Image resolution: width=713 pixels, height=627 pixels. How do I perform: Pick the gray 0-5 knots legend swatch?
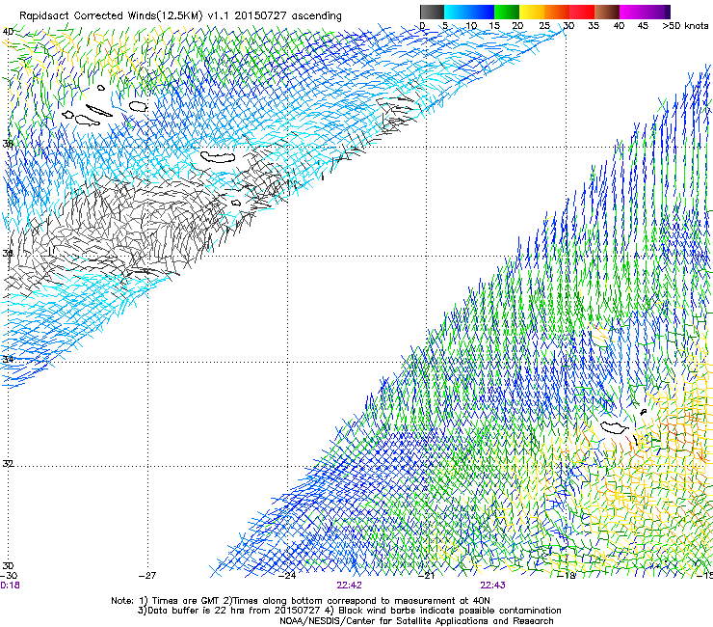(x=432, y=12)
